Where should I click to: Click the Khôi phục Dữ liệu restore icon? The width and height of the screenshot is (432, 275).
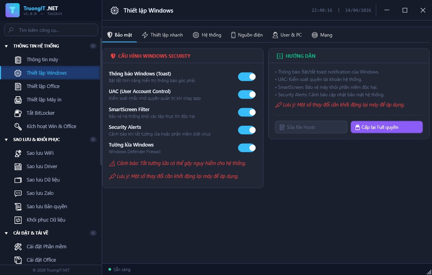coord(18,220)
